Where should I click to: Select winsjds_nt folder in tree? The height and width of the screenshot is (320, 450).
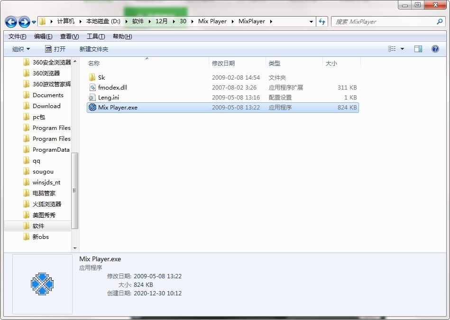tap(42, 182)
